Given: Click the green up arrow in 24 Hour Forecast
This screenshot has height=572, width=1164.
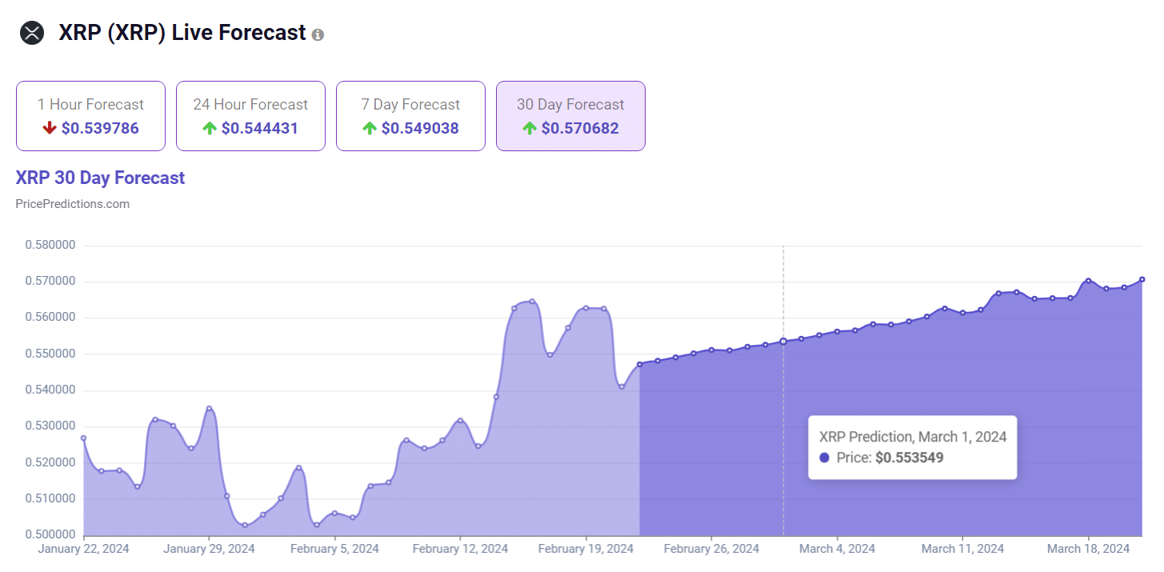Looking at the screenshot, I should pos(210,128).
